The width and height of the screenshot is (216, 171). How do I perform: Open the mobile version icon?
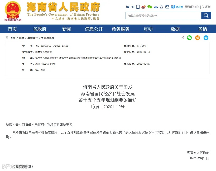pyautogui.click(x=138, y=7)
